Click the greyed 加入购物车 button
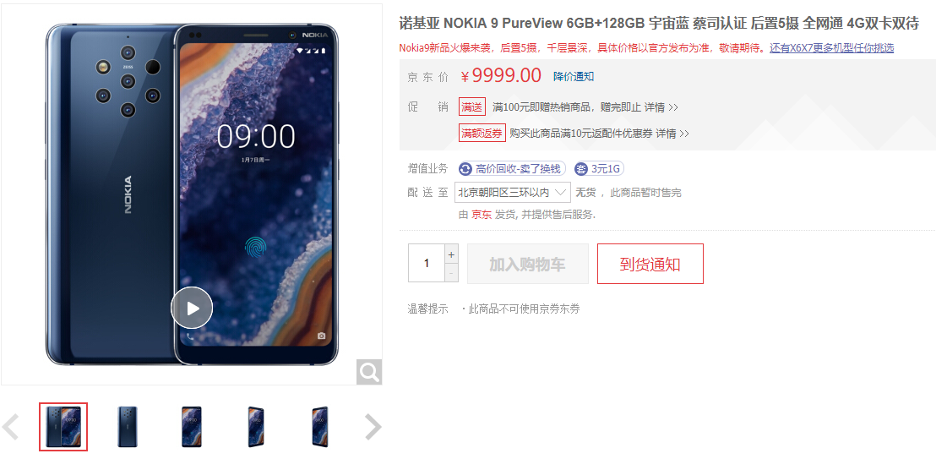This screenshot has width=936, height=459. click(528, 264)
